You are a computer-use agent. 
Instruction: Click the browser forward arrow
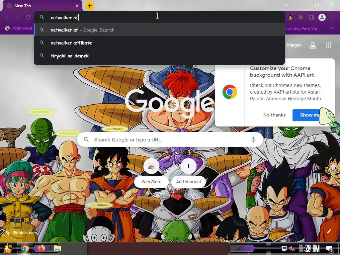tap(18, 17)
